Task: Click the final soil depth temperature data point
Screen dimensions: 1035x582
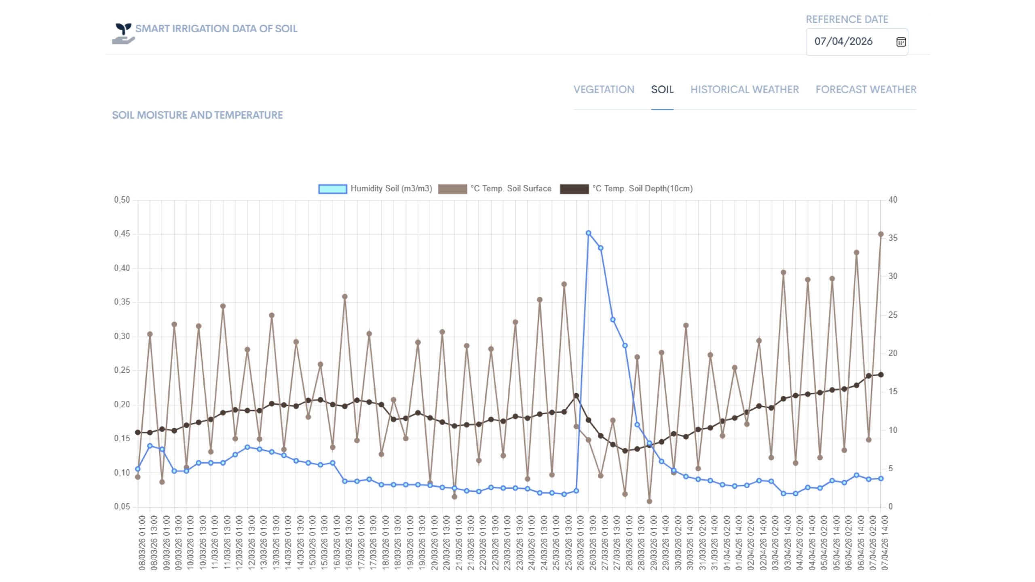Action: pos(881,375)
